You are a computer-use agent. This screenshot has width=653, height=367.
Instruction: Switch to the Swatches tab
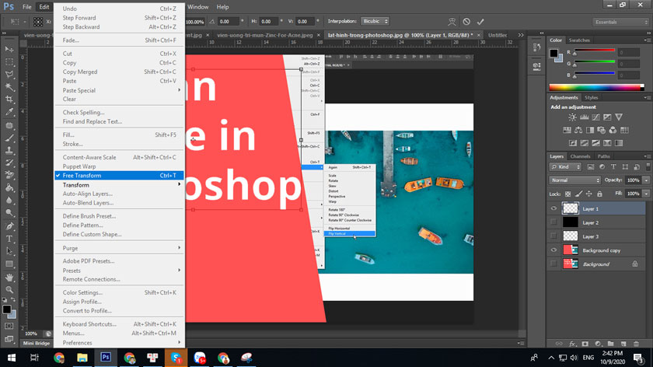579,40
